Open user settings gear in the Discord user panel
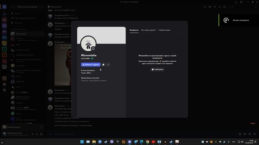Viewport: 259px width, 145px height. point(41,134)
